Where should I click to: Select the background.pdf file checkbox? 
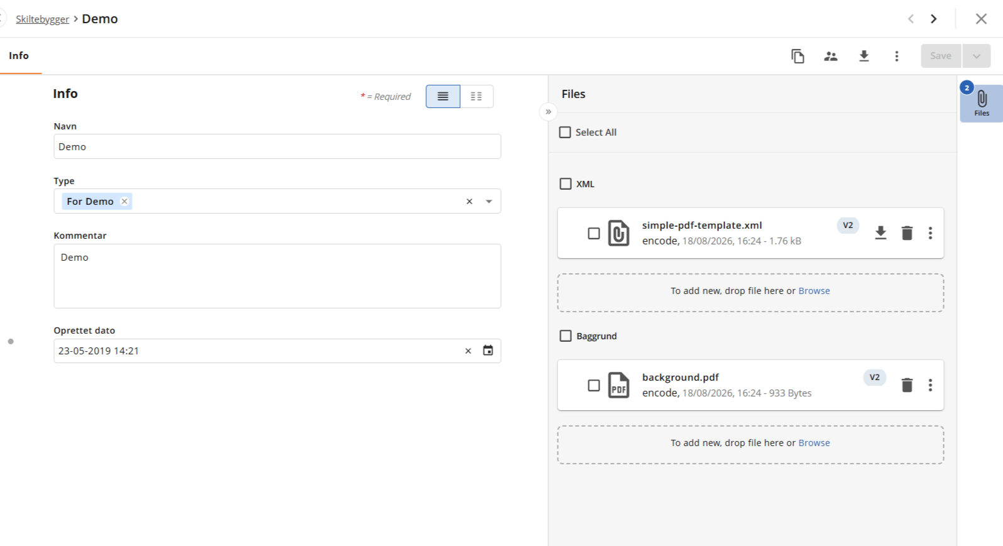point(594,385)
